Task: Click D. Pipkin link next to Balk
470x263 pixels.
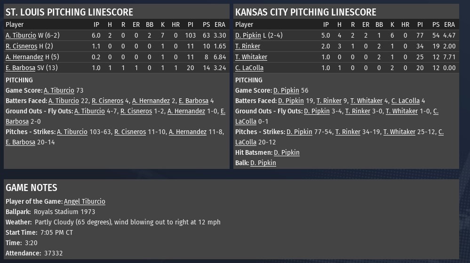Action: pyautogui.click(x=263, y=163)
